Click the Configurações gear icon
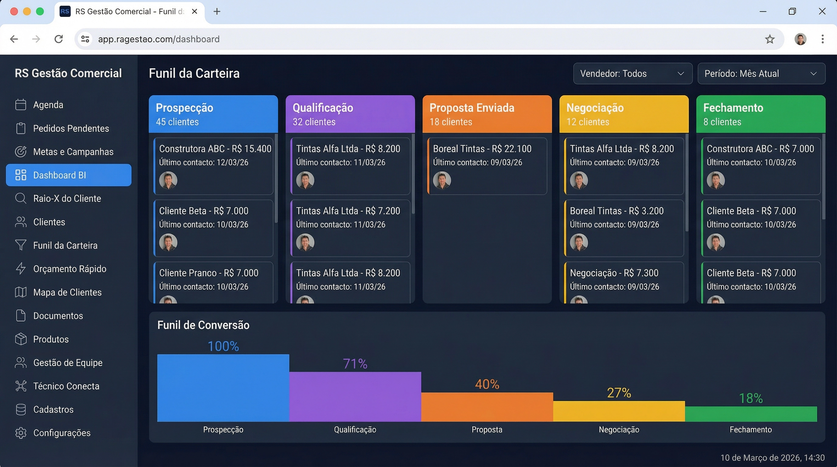Screen dimensions: 837x467 point(20,433)
